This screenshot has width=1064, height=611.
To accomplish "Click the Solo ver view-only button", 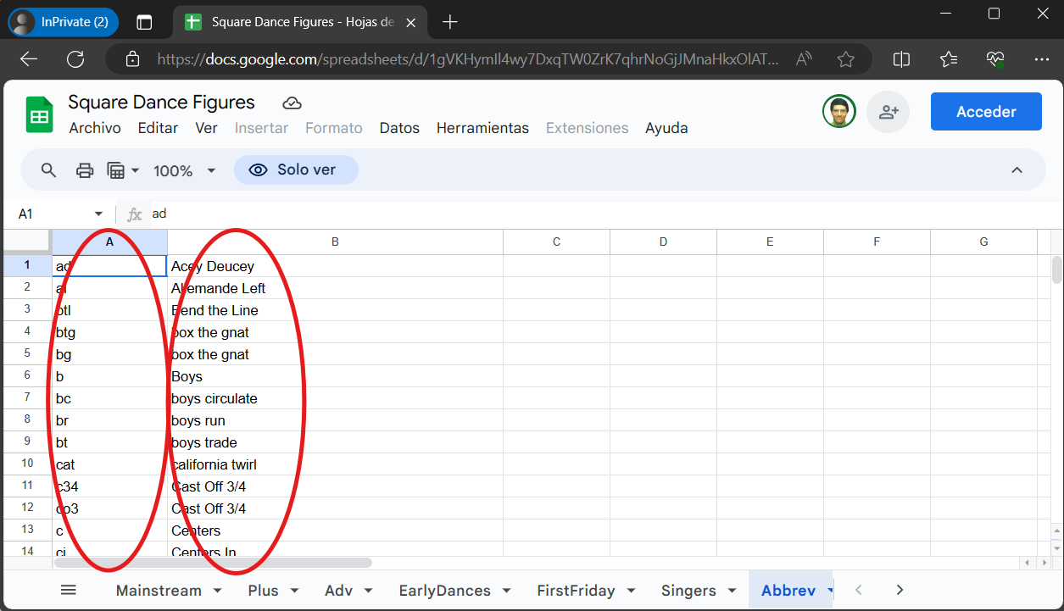I will coord(296,169).
